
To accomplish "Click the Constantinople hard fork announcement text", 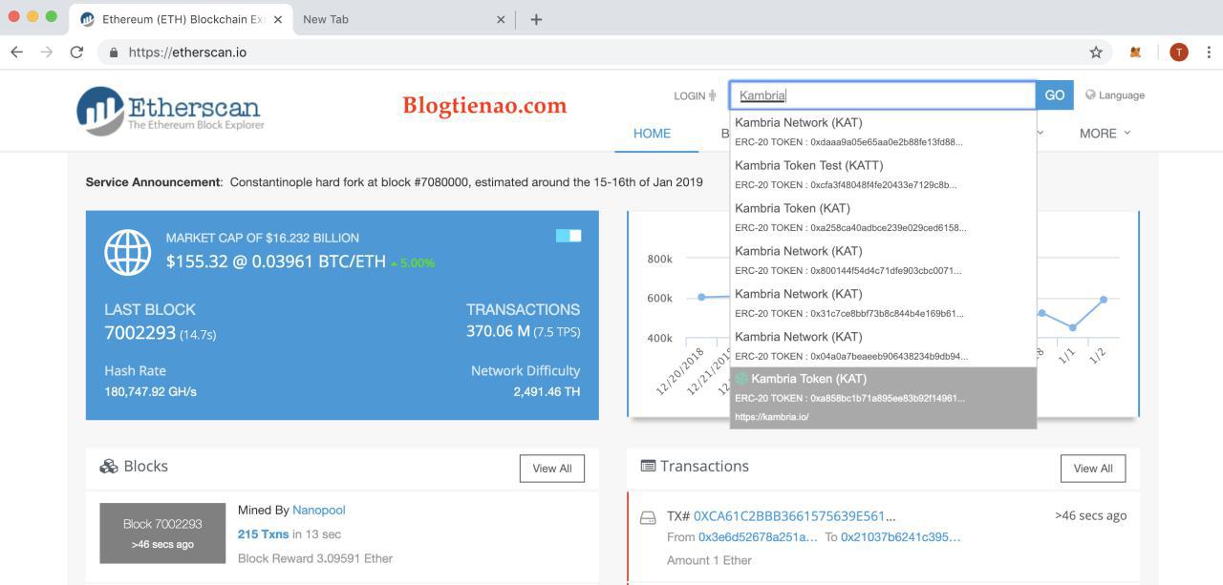I will click(x=466, y=182).
